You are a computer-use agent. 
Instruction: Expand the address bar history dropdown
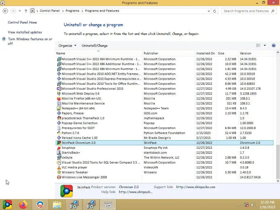[x=209, y=11]
